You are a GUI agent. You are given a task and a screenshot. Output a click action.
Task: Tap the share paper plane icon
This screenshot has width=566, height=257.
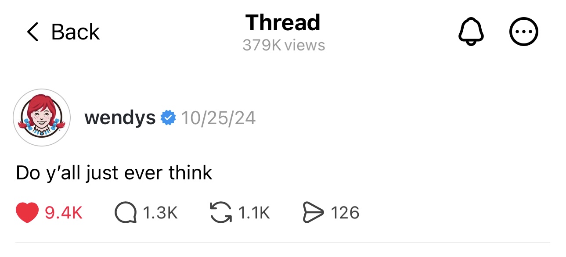pos(313,213)
